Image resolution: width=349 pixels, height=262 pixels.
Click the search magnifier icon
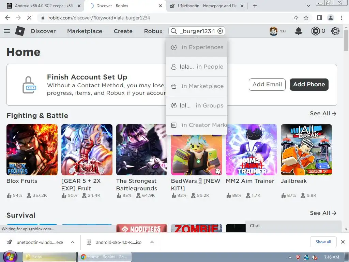[x=173, y=31]
